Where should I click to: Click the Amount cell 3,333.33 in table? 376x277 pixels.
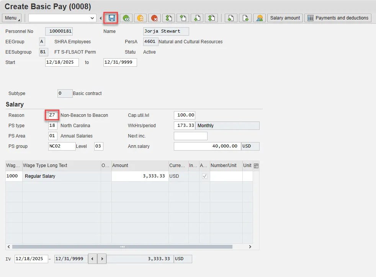point(140,176)
